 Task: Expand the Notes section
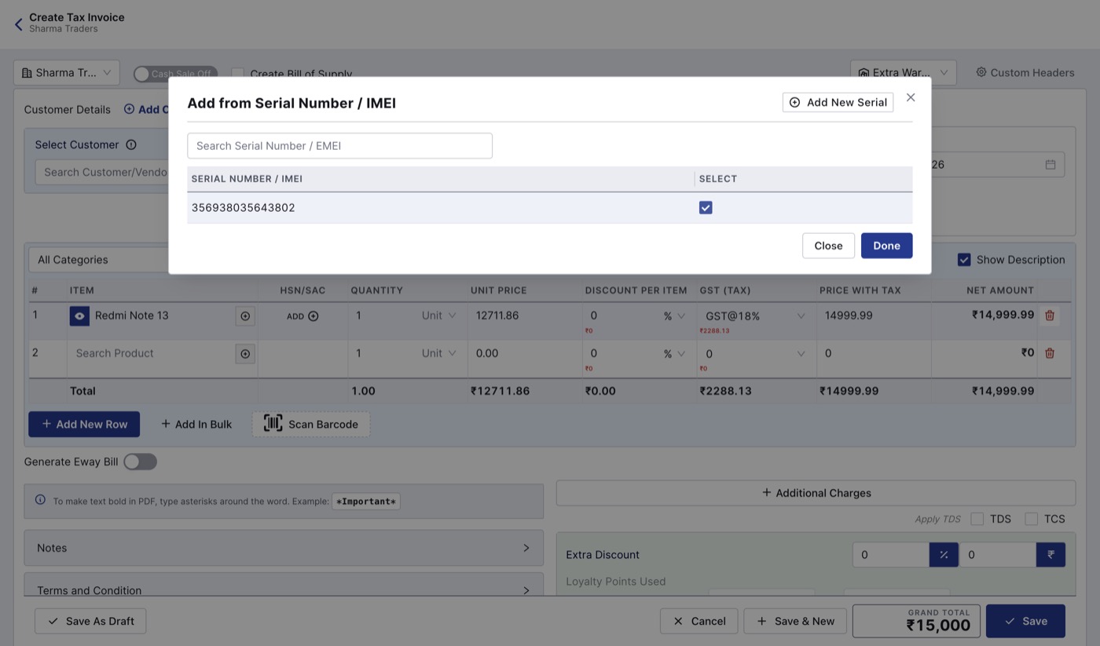click(x=284, y=548)
